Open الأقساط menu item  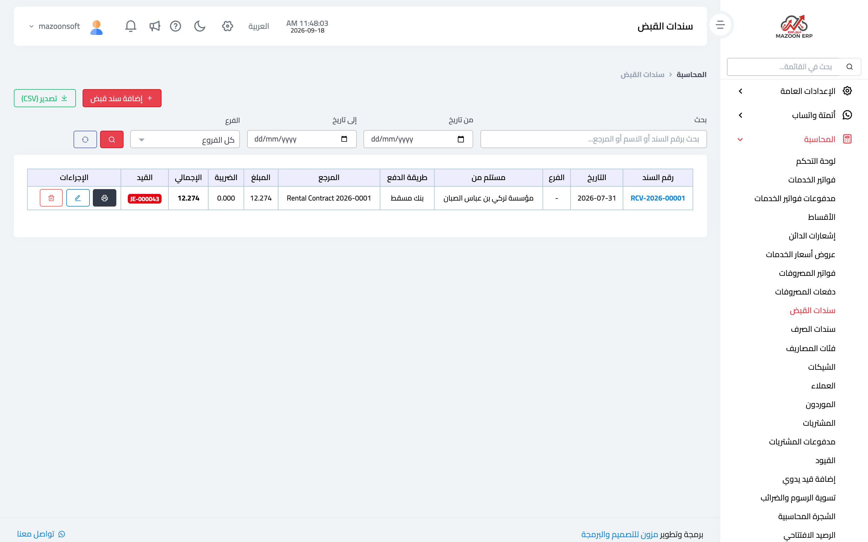coord(821,217)
